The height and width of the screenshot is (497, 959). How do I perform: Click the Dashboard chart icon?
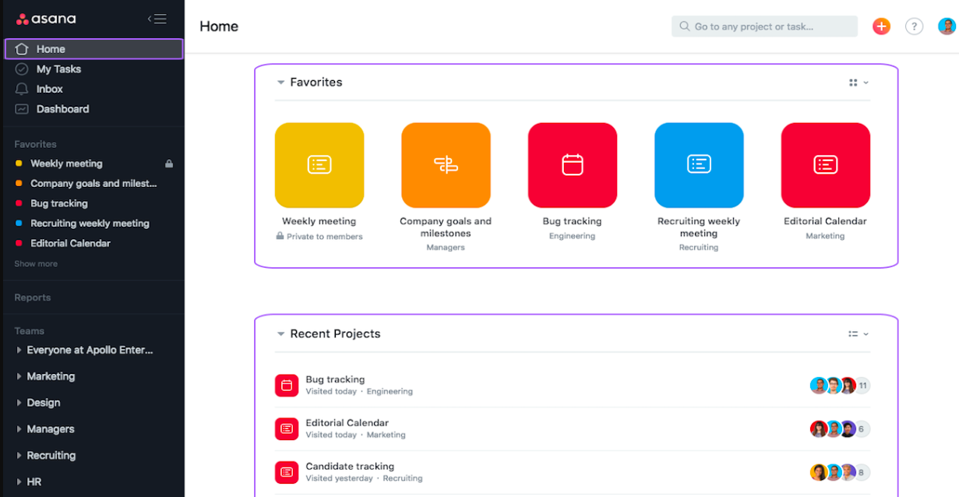click(22, 109)
